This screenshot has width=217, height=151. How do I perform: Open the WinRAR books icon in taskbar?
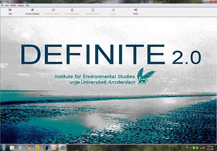pos(46,147)
